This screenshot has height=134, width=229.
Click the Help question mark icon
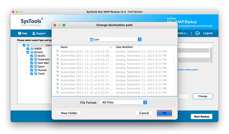tap(19, 33)
